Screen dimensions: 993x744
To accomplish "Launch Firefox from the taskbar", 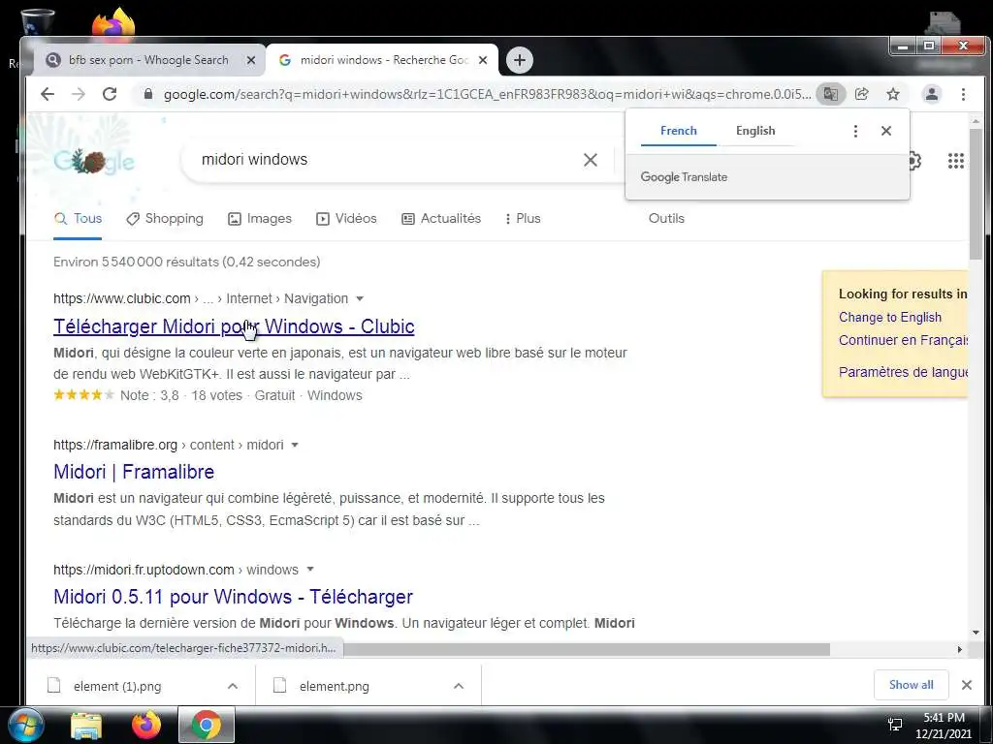I will coord(146,725).
